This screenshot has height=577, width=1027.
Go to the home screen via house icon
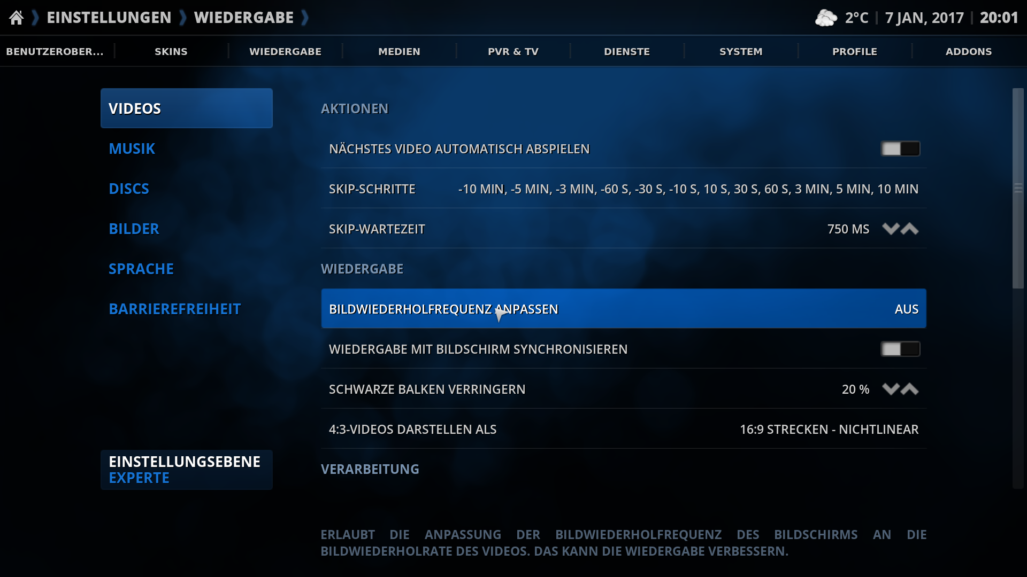[x=17, y=18]
